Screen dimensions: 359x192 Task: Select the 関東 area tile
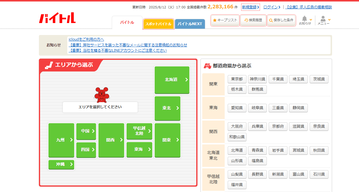click(168, 140)
